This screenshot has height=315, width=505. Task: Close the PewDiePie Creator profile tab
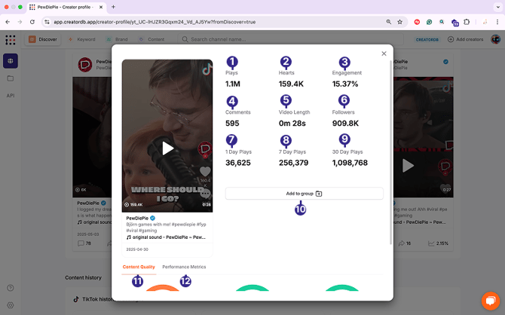click(101, 7)
